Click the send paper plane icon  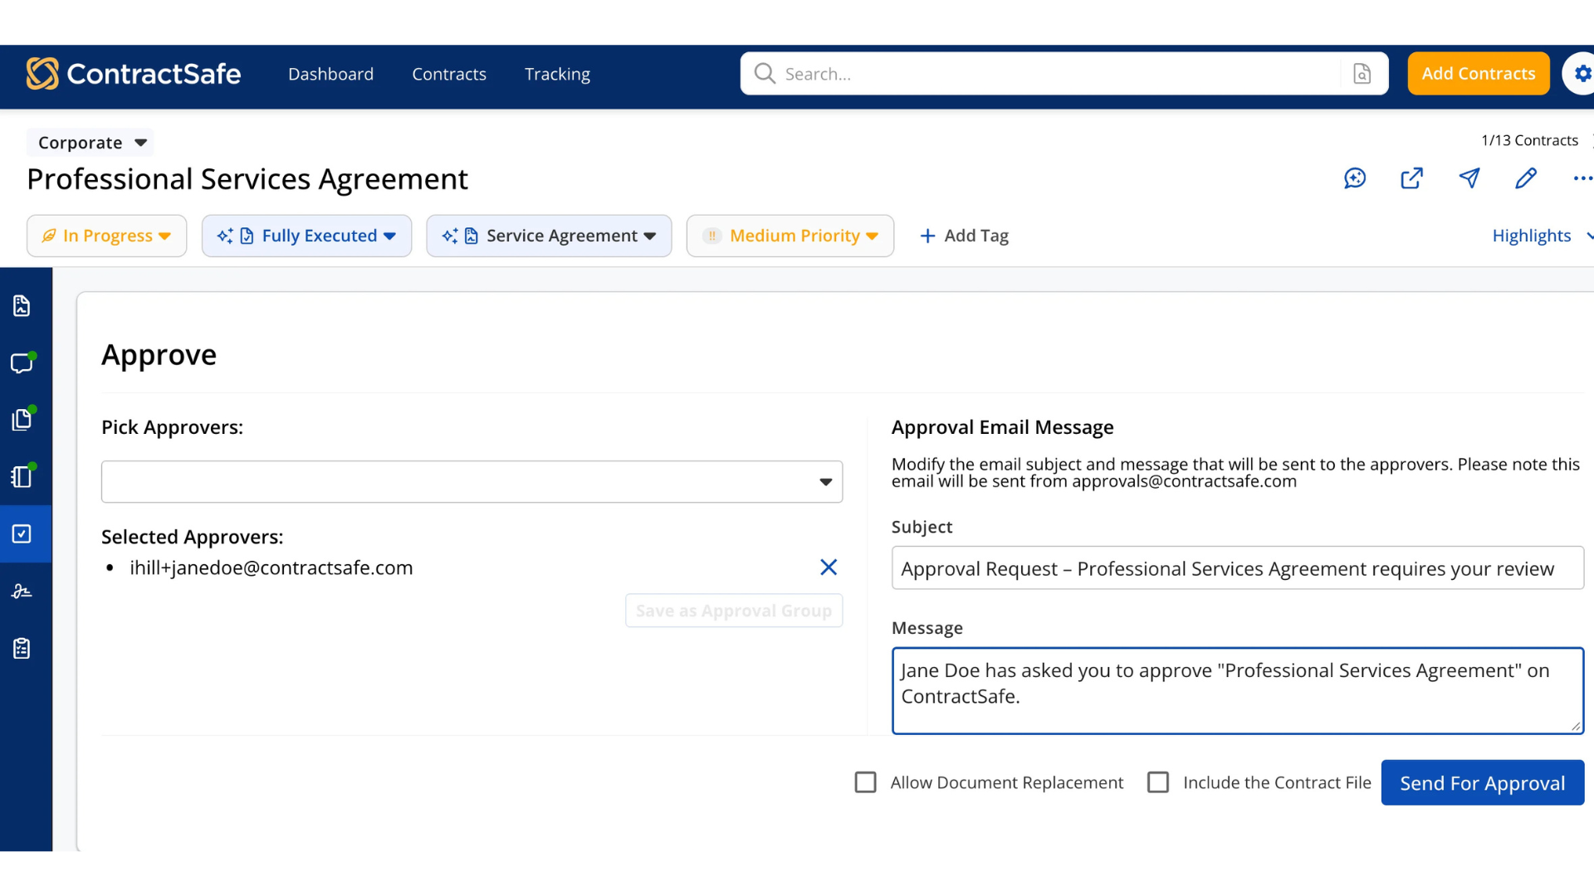click(x=1469, y=178)
